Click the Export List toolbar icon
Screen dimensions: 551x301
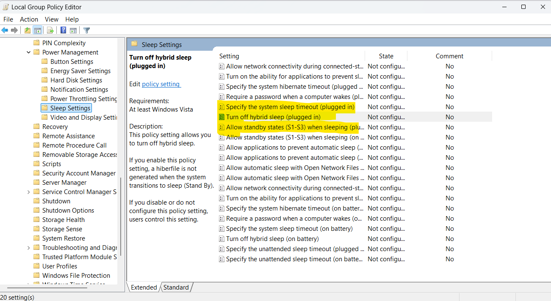[50, 30]
